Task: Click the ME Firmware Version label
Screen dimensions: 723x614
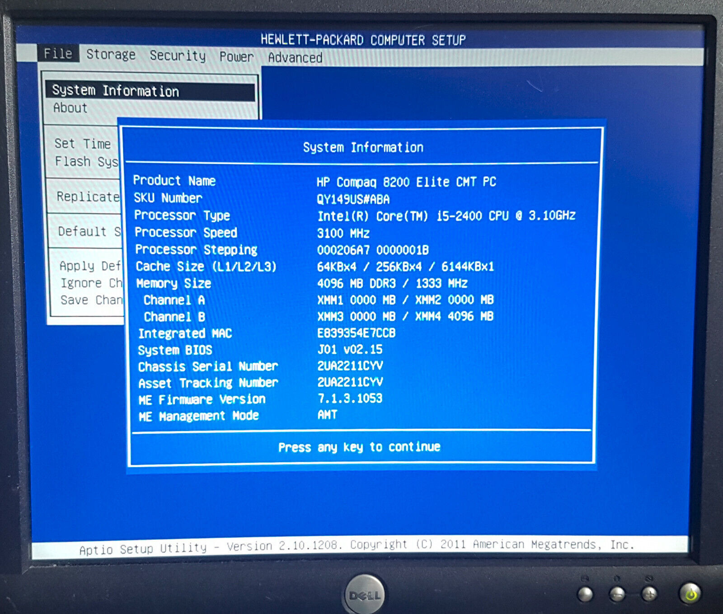Action: click(x=202, y=400)
